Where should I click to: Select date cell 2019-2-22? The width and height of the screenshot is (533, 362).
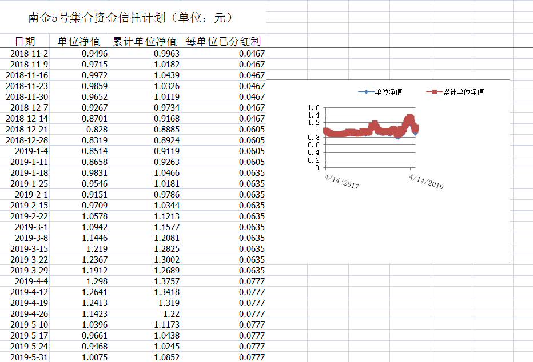point(25,216)
